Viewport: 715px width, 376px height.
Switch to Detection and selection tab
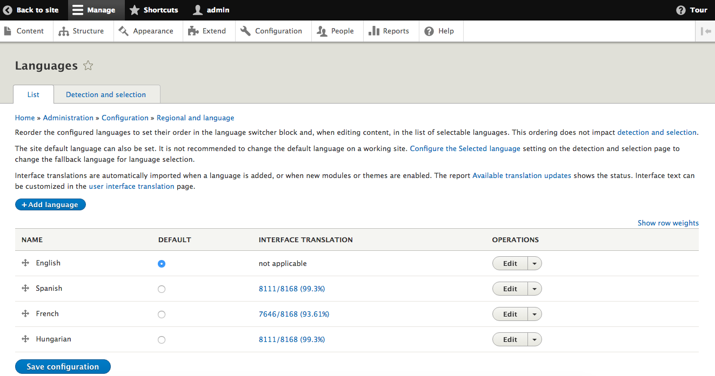106,94
